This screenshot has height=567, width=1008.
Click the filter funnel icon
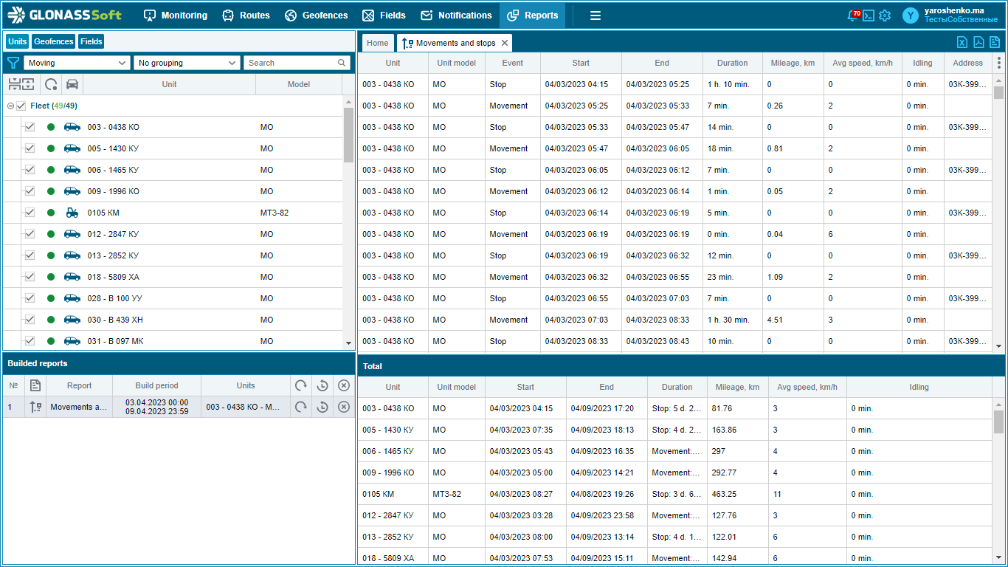(x=13, y=63)
